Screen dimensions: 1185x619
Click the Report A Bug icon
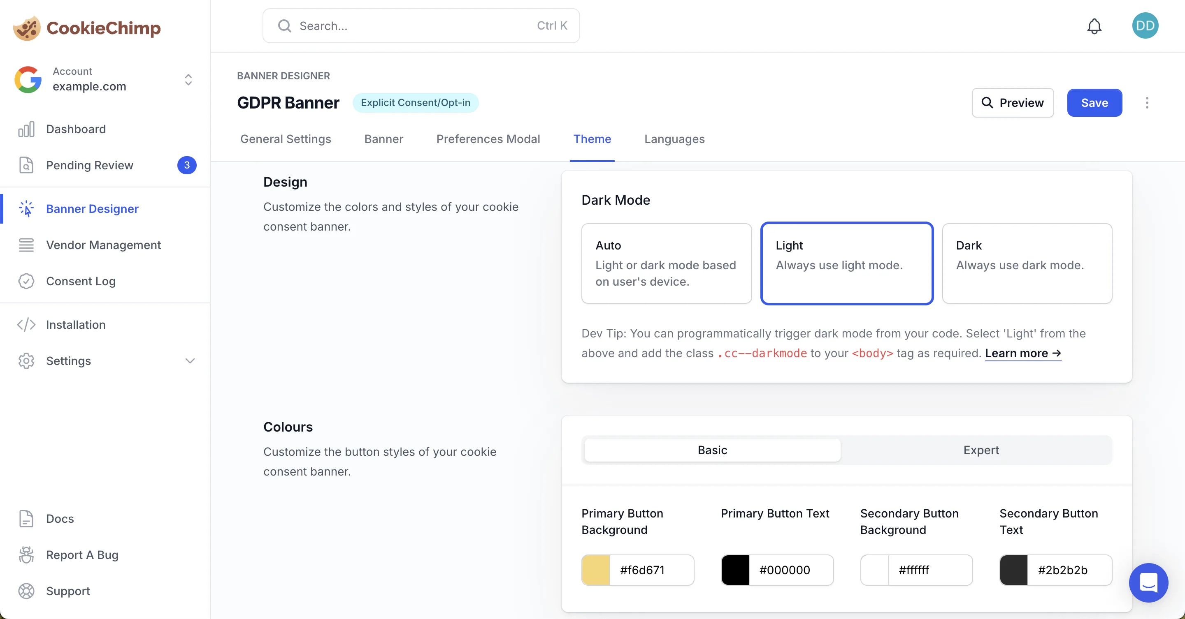(26, 555)
